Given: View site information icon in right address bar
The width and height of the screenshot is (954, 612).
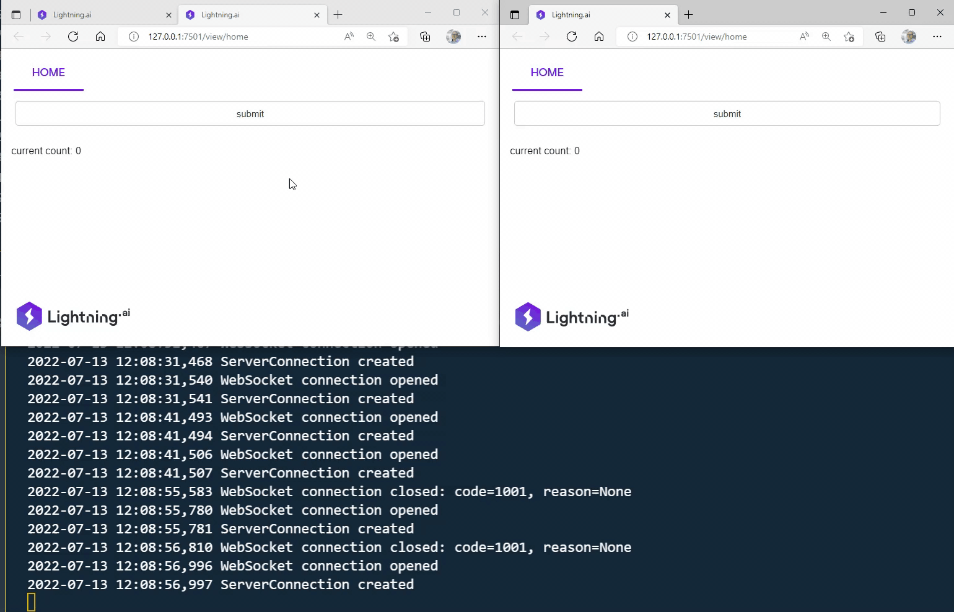Looking at the screenshot, I should point(632,37).
